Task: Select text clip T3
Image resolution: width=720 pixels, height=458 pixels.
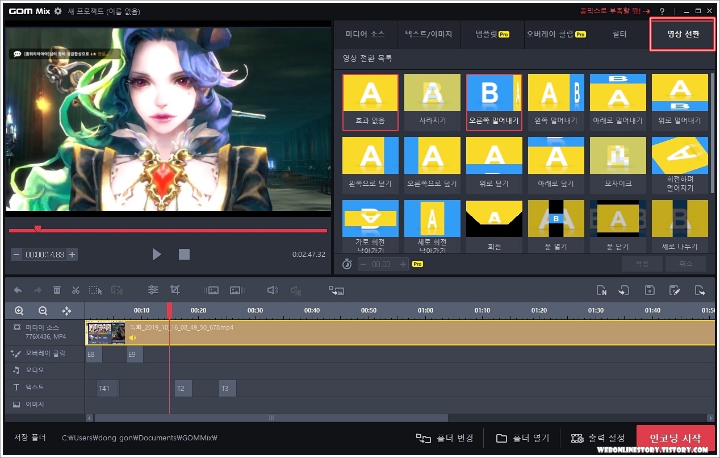Action: 228,388
